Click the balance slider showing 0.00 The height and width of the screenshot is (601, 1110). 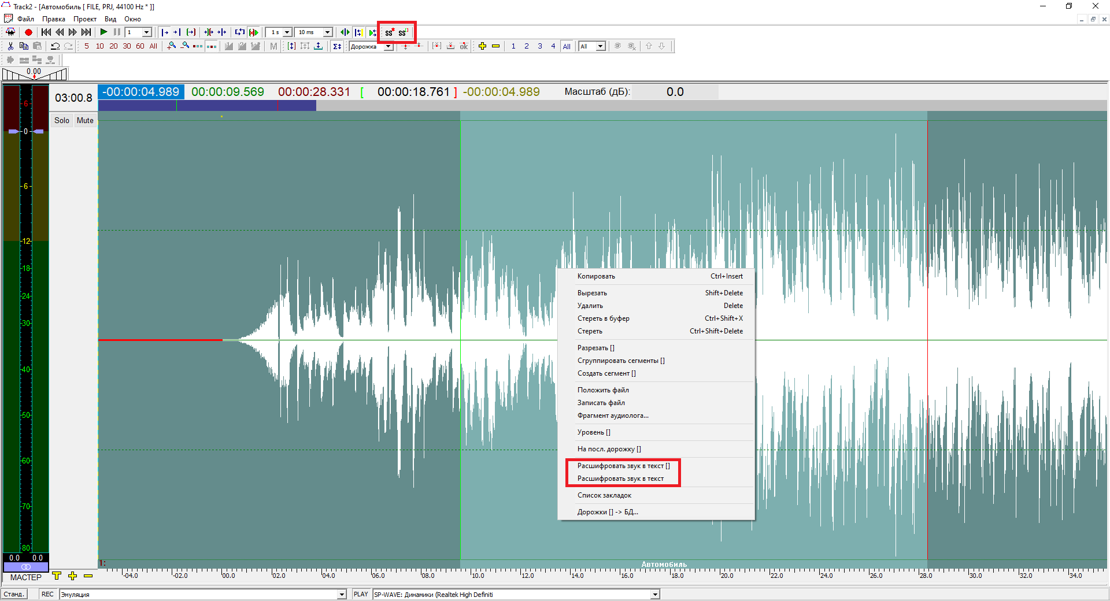click(x=34, y=74)
